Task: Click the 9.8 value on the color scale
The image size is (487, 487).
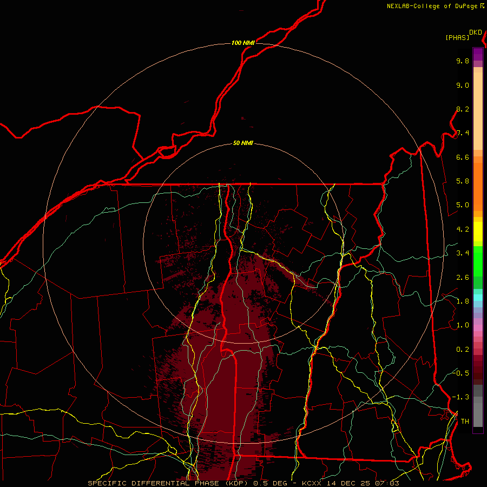Action: [463, 61]
